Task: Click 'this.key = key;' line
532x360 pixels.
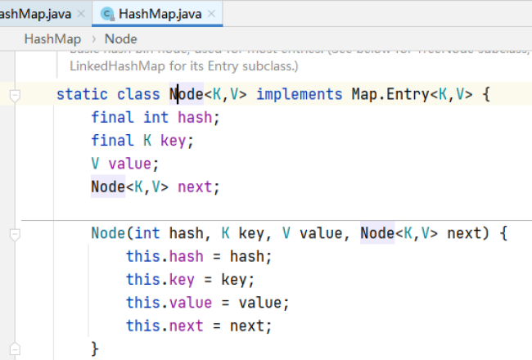Action: tap(190, 280)
